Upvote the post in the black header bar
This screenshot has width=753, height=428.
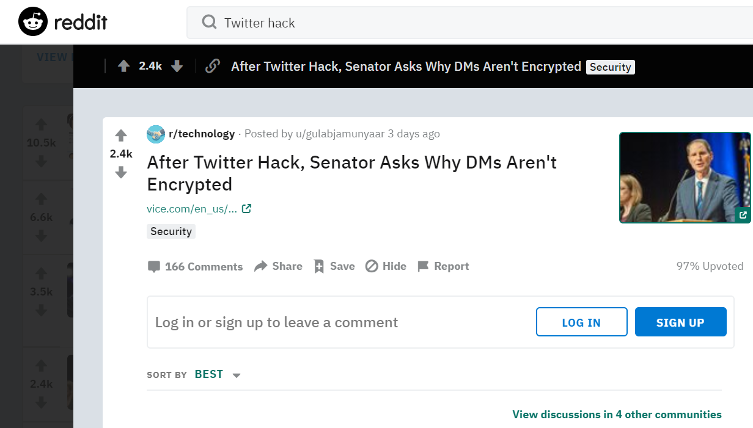click(x=123, y=66)
